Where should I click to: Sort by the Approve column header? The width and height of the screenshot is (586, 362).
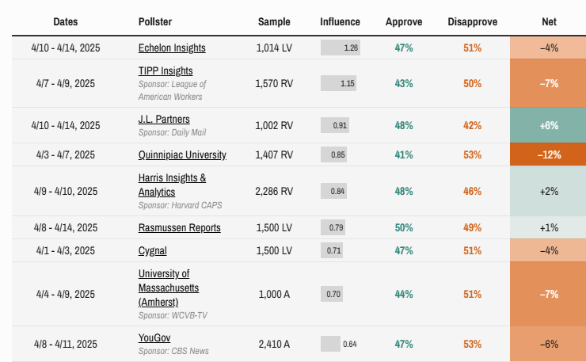point(404,21)
